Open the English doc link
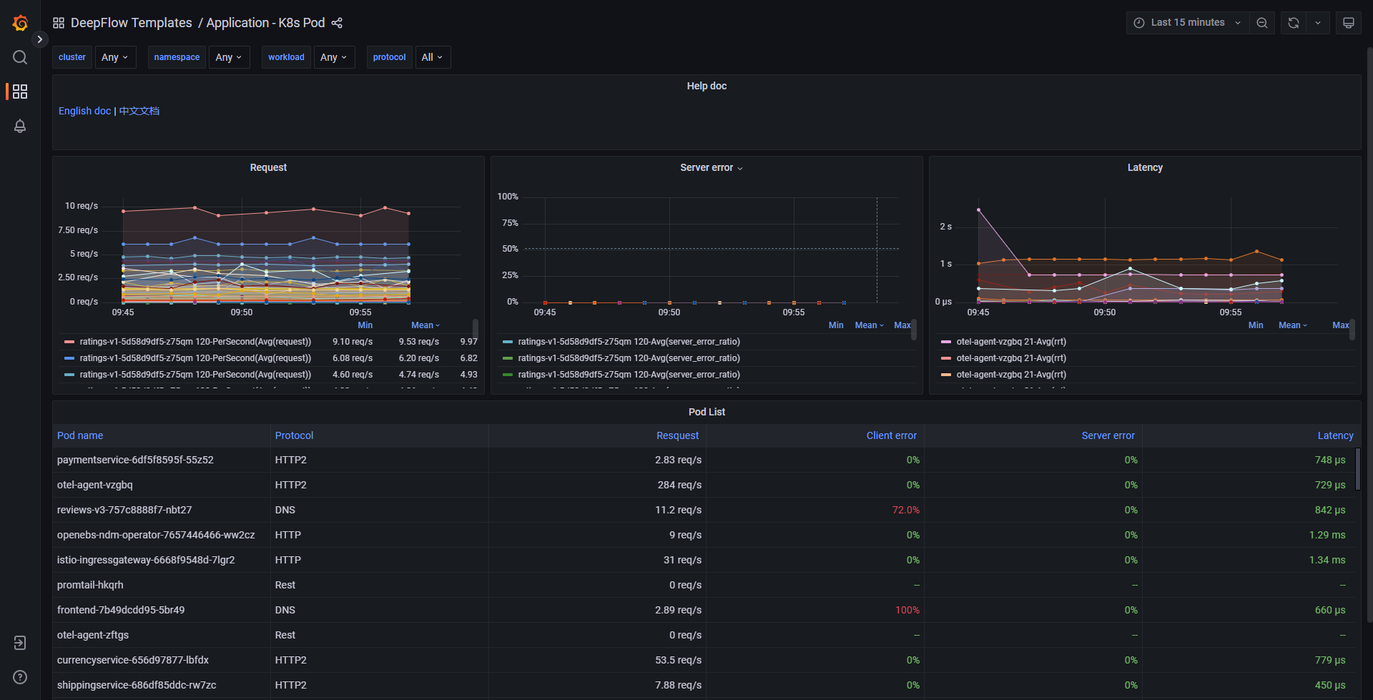 [x=84, y=111]
